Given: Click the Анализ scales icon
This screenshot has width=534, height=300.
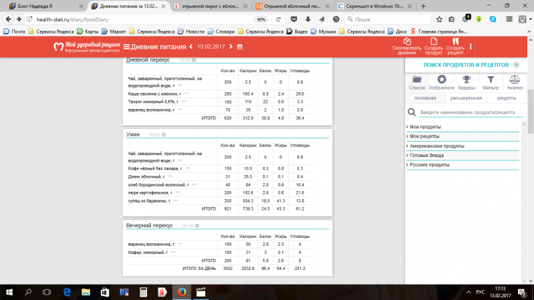Looking at the screenshot, I should [x=515, y=80].
